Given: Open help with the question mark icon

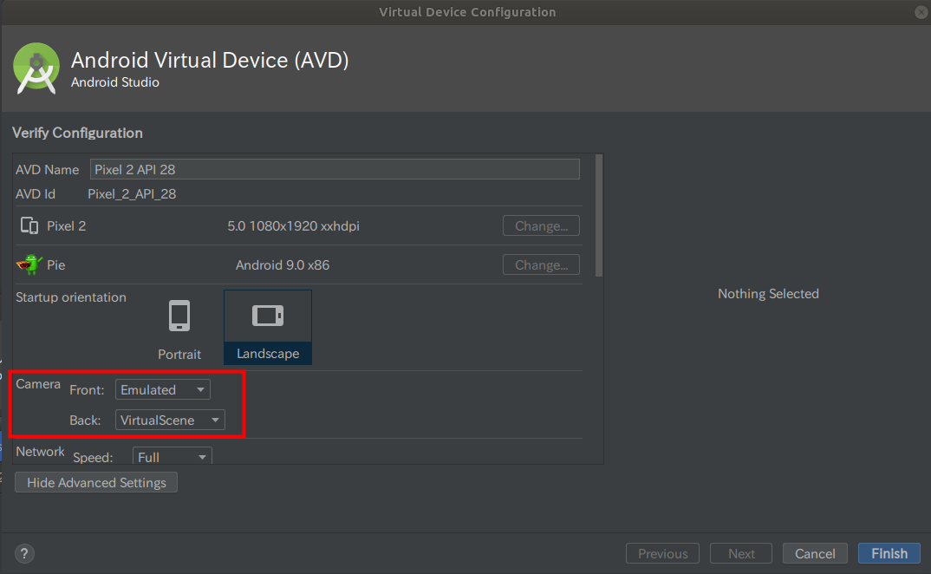Looking at the screenshot, I should [x=24, y=554].
